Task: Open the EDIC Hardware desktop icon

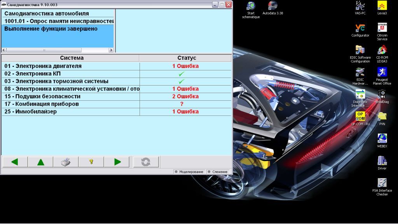Action: tap(360, 76)
